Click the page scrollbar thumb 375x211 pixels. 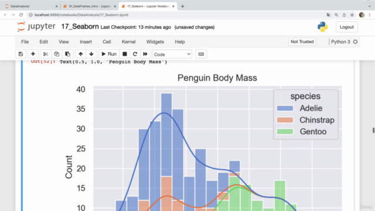373,130
